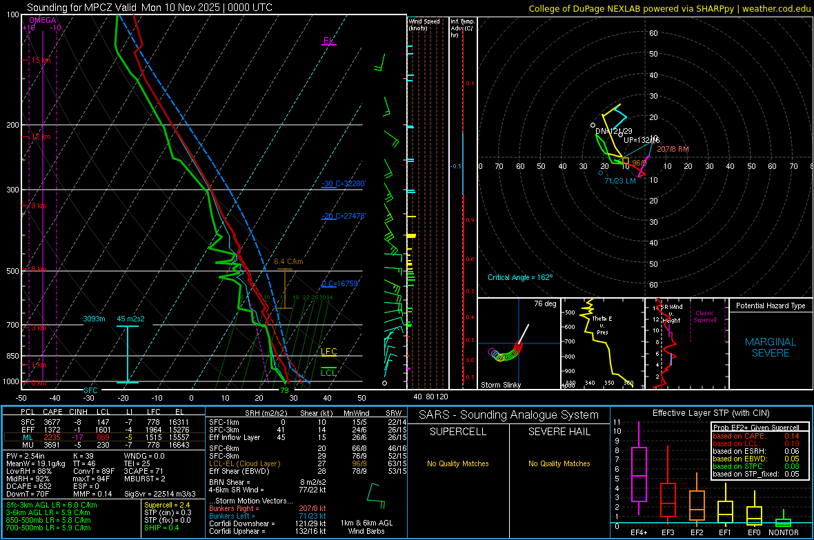
Task: Click the 71/23 LM storm motion label
Action: click(x=620, y=181)
